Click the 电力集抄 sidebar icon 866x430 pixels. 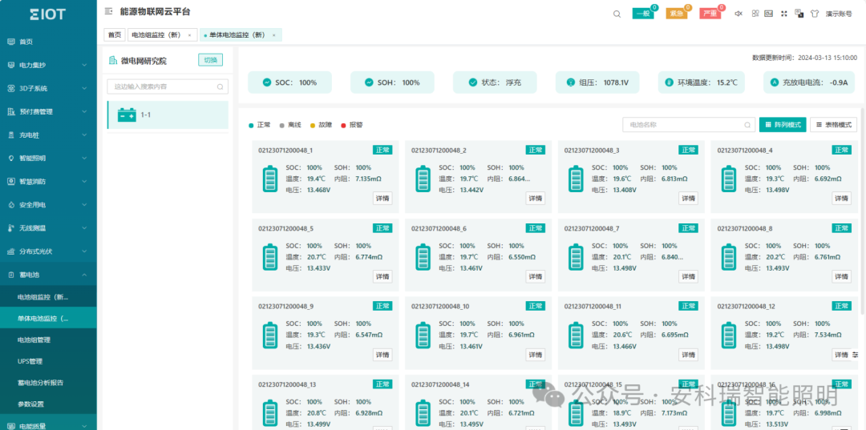[11, 65]
